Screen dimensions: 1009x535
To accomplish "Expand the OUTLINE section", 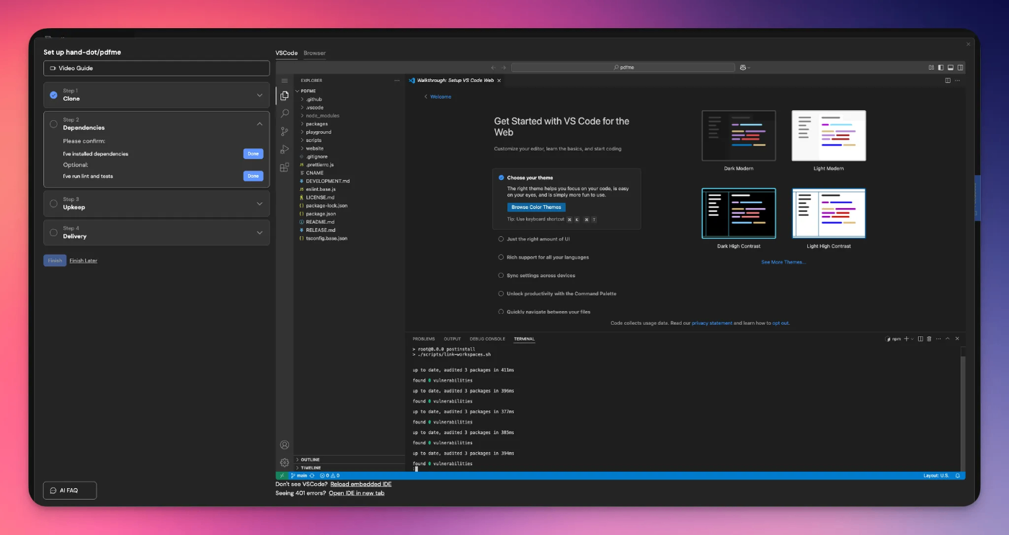I will pos(350,459).
